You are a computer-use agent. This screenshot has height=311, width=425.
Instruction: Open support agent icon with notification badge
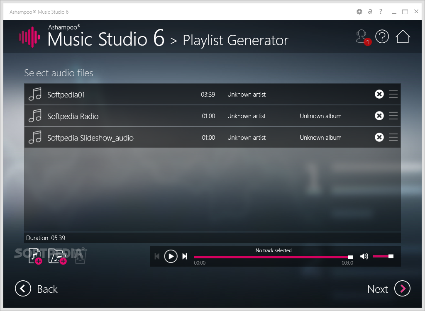coord(363,37)
